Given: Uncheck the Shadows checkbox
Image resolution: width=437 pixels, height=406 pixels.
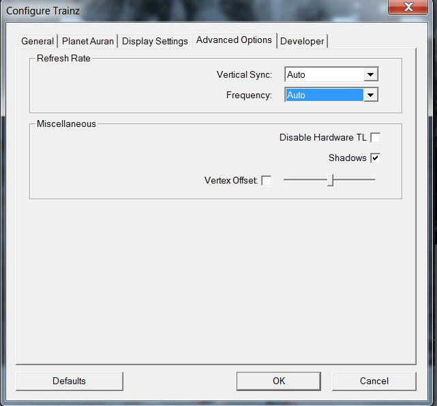Looking at the screenshot, I should pos(375,158).
